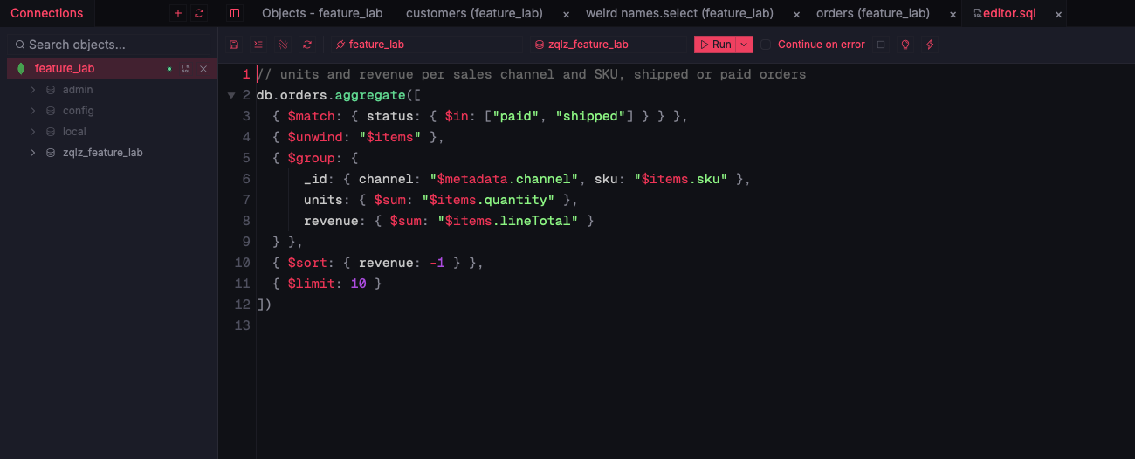
Task: Click "$sort" on line 10
Action: (x=307, y=263)
